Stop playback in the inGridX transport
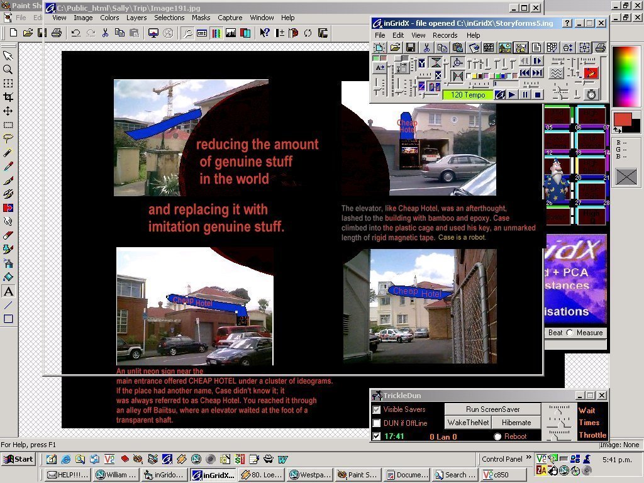The image size is (644, 483). (x=537, y=95)
